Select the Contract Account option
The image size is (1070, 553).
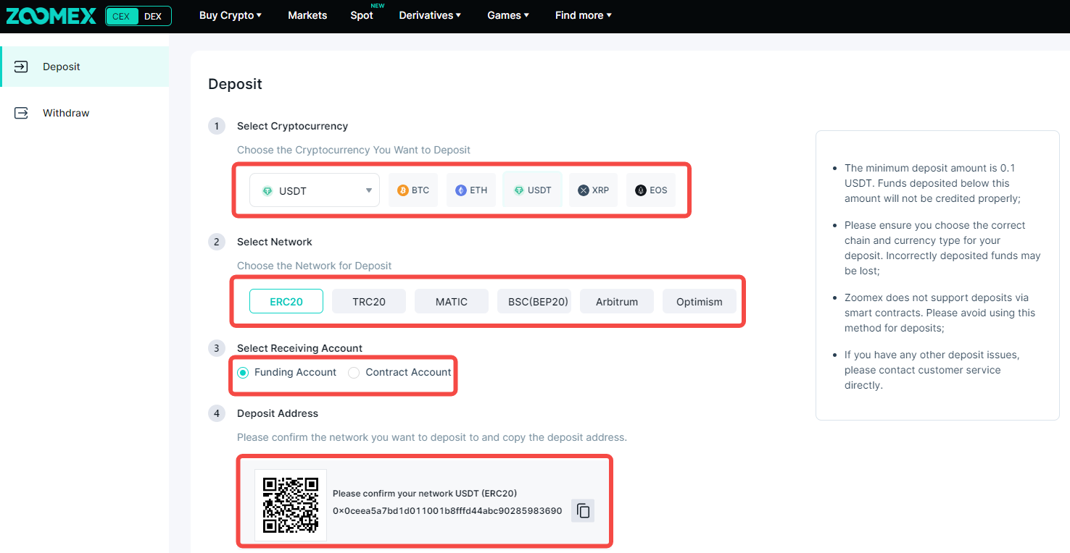354,372
